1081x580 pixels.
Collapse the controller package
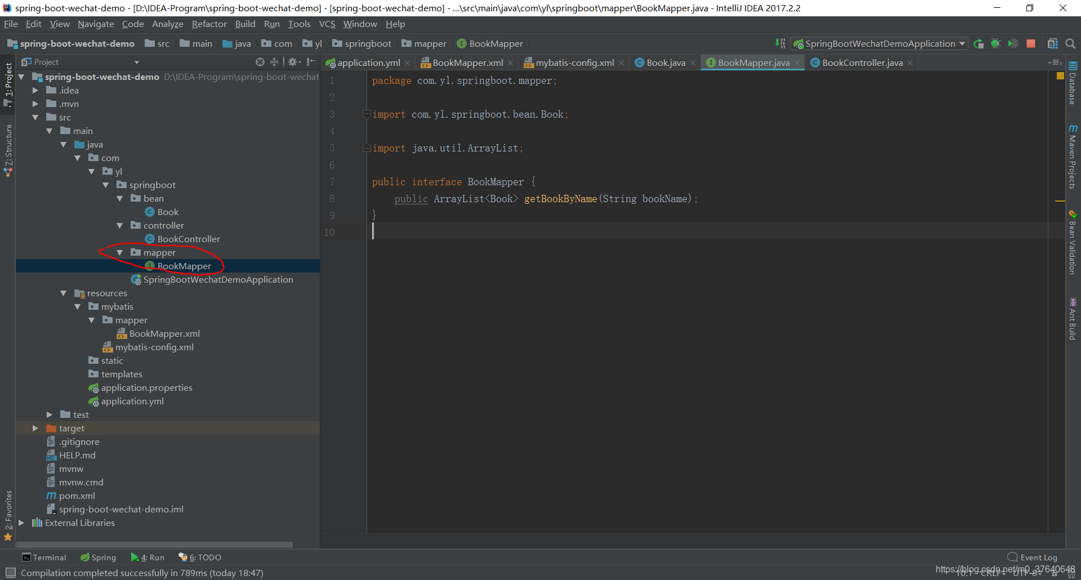[x=120, y=225]
